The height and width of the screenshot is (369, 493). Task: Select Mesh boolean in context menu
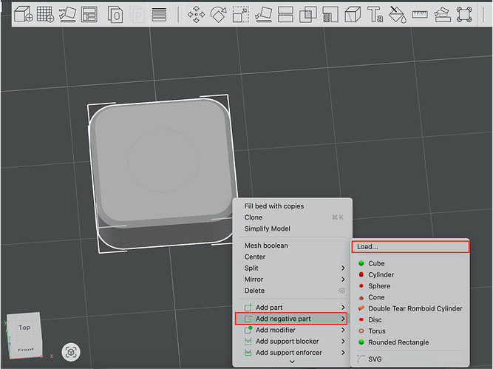point(266,246)
